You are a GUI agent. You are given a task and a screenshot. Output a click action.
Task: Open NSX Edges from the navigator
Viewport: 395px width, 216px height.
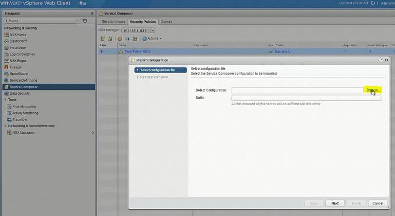click(x=19, y=60)
